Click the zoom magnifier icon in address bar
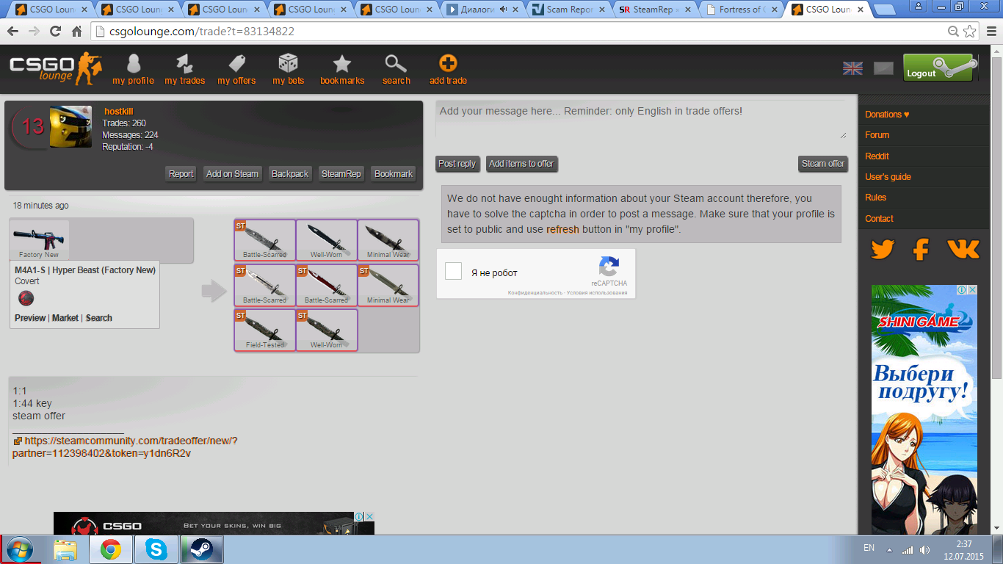This screenshot has height=564, width=1003. click(x=954, y=32)
